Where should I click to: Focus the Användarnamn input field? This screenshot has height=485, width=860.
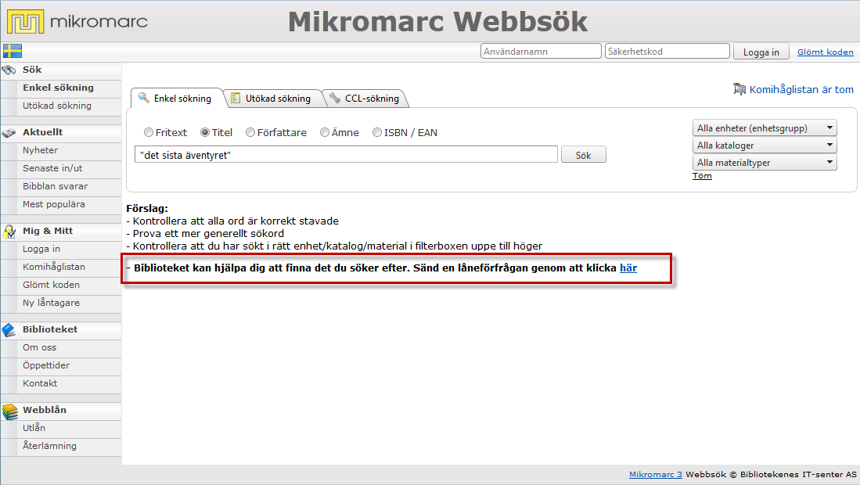pyautogui.click(x=541, y=51)
